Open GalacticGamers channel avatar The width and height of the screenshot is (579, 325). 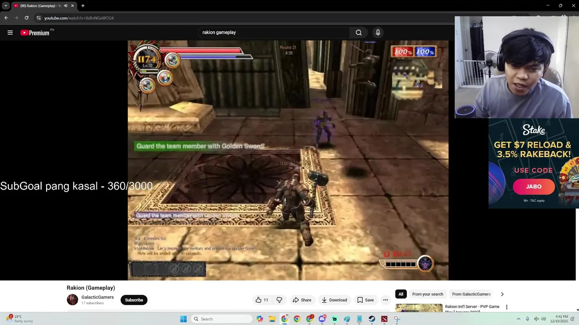click(72, 300)
